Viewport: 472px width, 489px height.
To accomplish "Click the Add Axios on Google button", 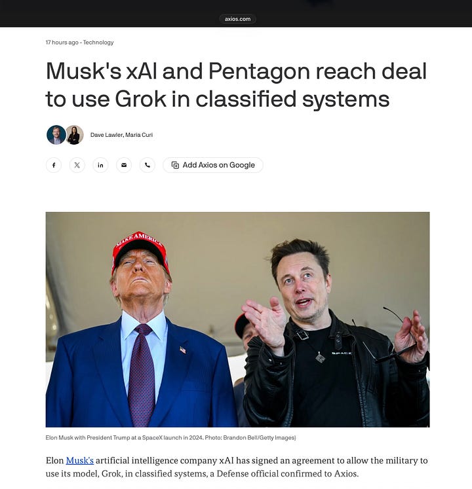I will [x=213, y=165].
